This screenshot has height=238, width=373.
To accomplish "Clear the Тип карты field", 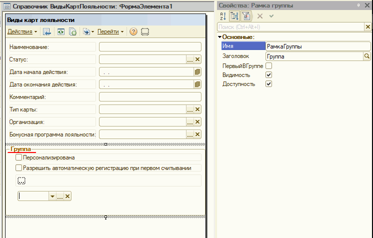I will click(197, 109).
